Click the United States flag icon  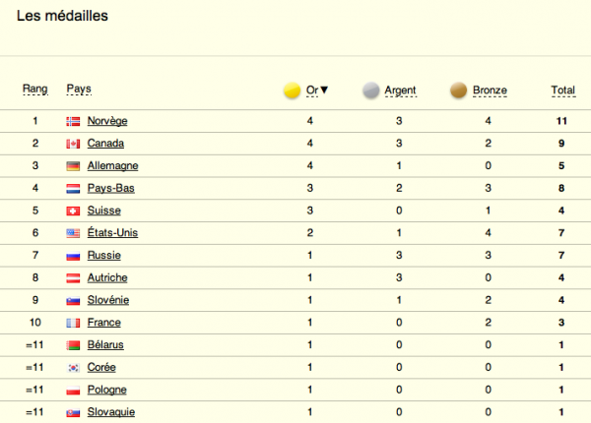[x=73, y=233]
